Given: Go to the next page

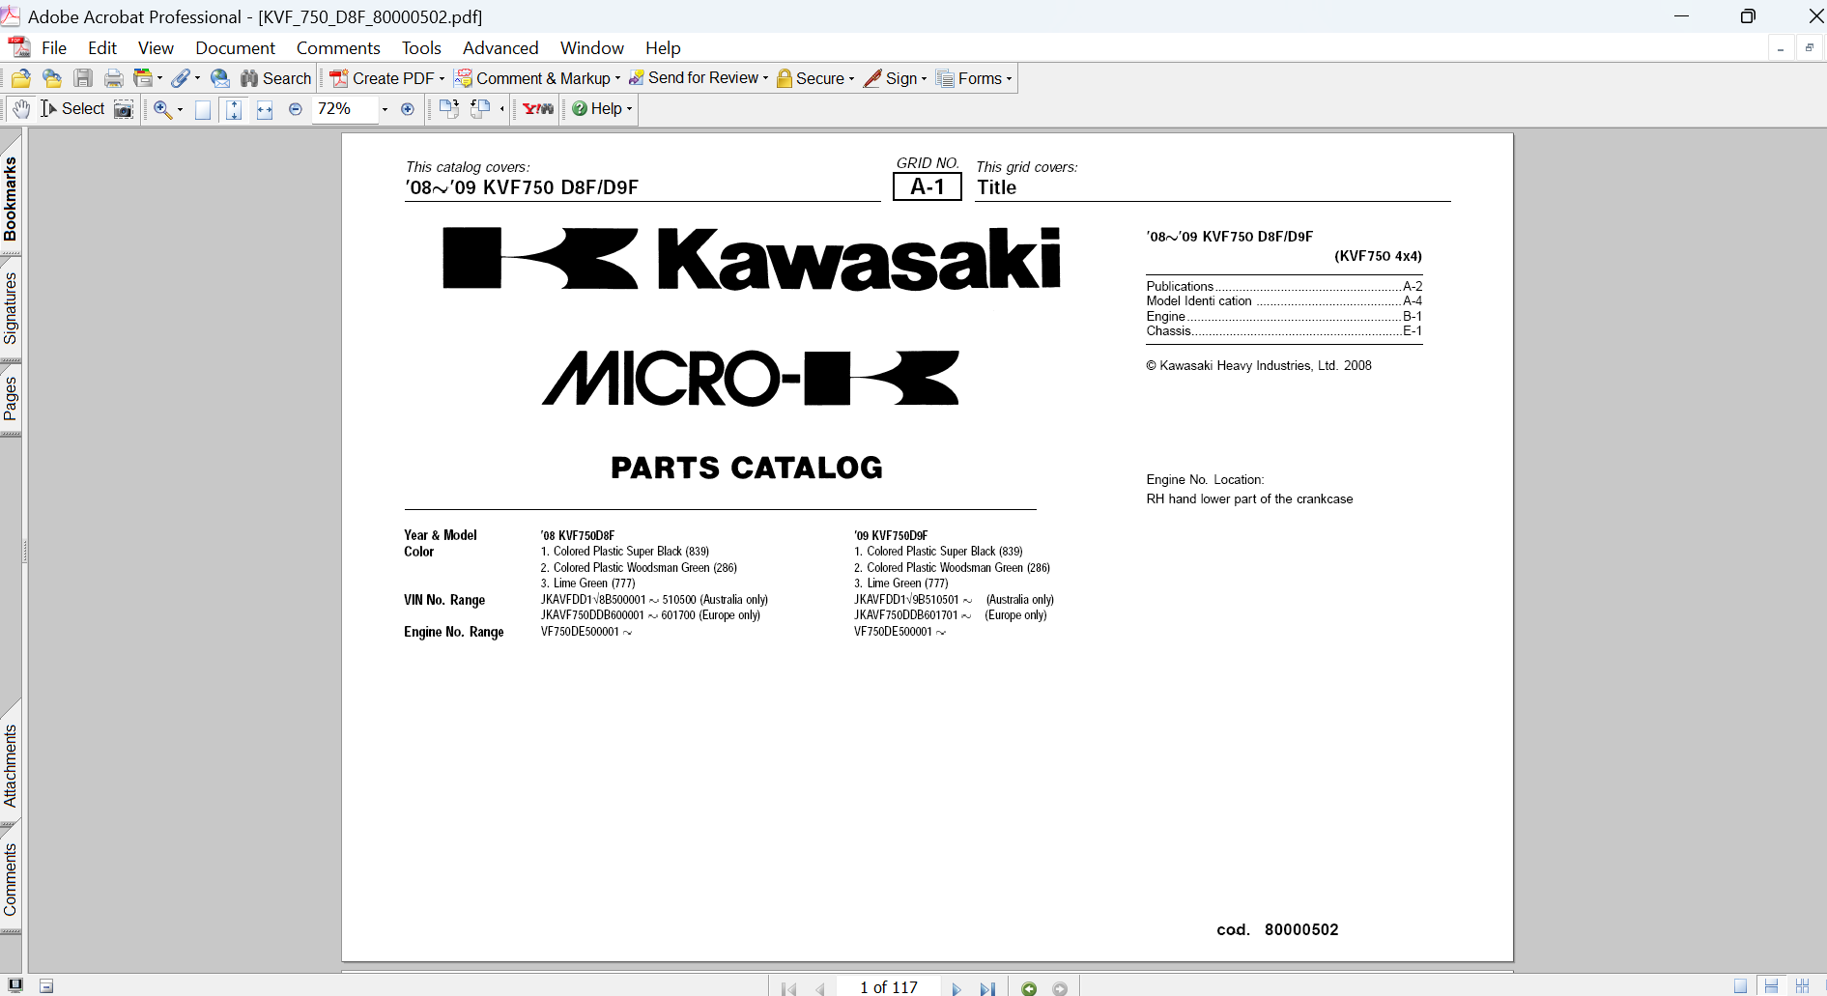Looking at the screenshot, I should click(x=956, y=988).
